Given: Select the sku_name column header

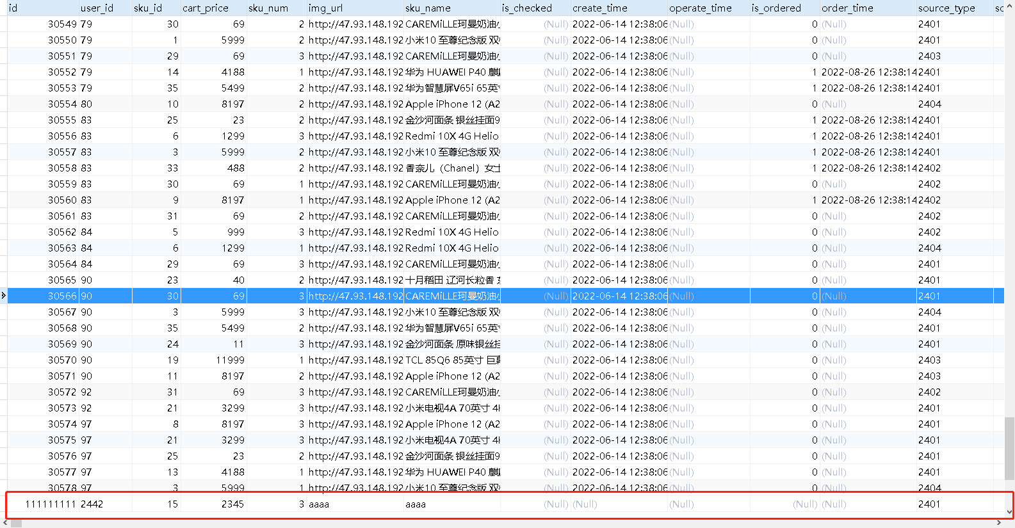Looking at the screenshot, I should point(452,8).
